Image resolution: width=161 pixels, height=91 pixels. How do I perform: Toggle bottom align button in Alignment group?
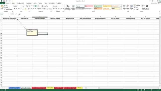(35, 6)
